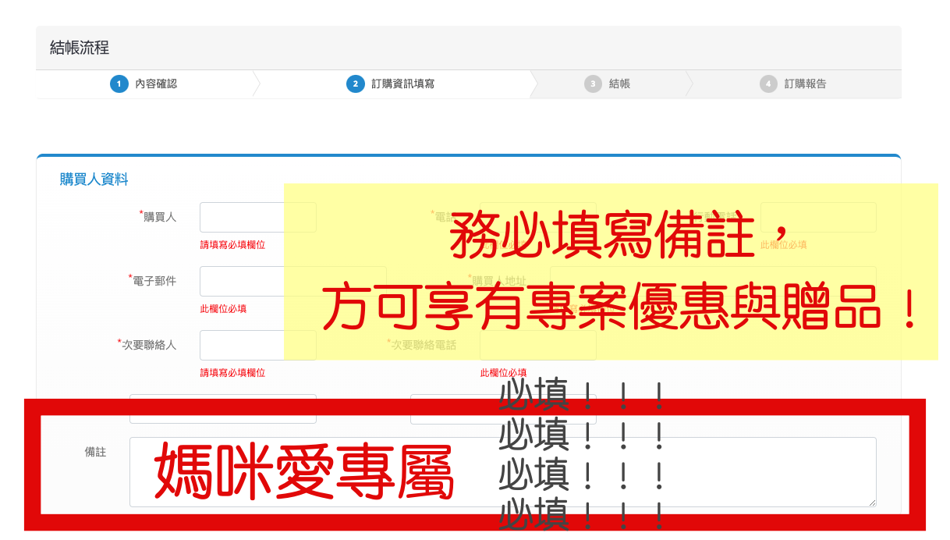Screen dimensions: 950x540
Task: Click the grey step 4 number circle
Action: tap(768, 84)
